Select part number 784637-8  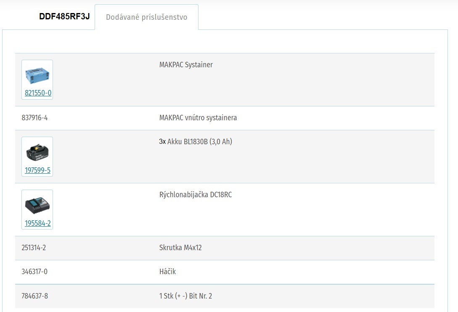tap(34, 296)
